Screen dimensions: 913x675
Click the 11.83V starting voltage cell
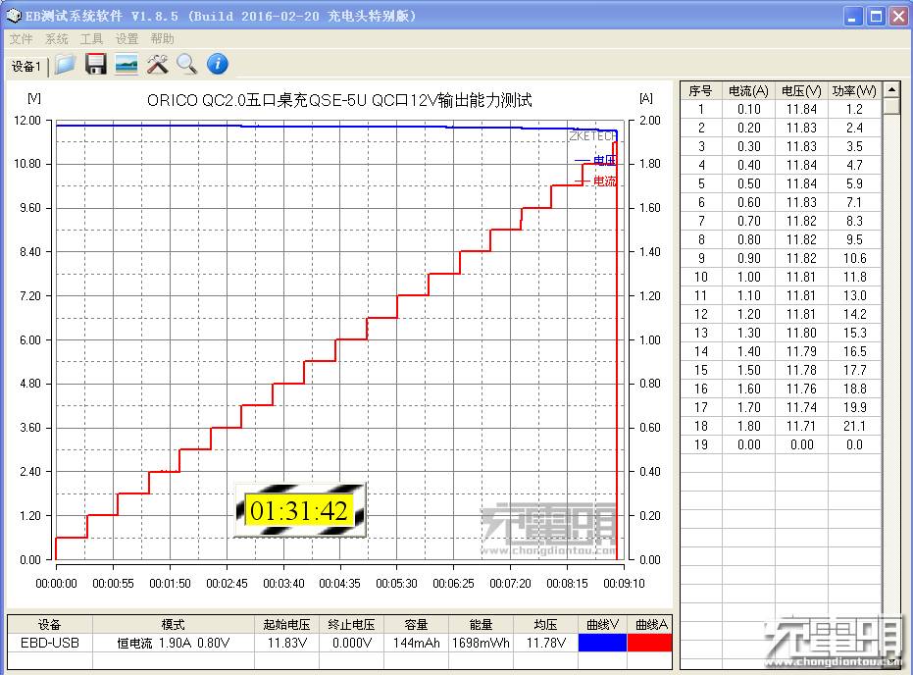[x=286, y=643]
